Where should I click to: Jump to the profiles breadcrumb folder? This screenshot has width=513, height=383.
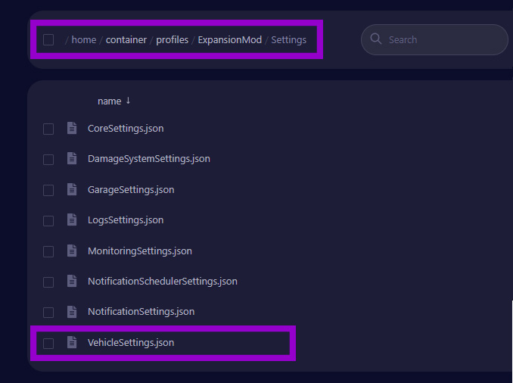coord(172,40)
